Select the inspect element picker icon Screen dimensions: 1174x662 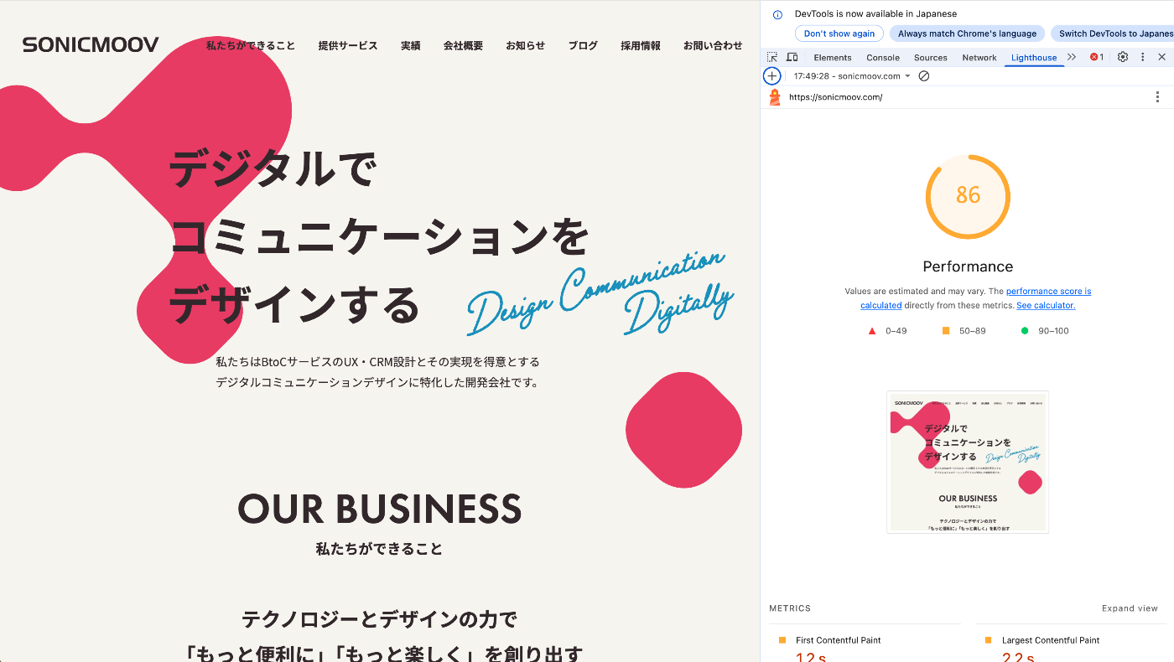(772, 57)
